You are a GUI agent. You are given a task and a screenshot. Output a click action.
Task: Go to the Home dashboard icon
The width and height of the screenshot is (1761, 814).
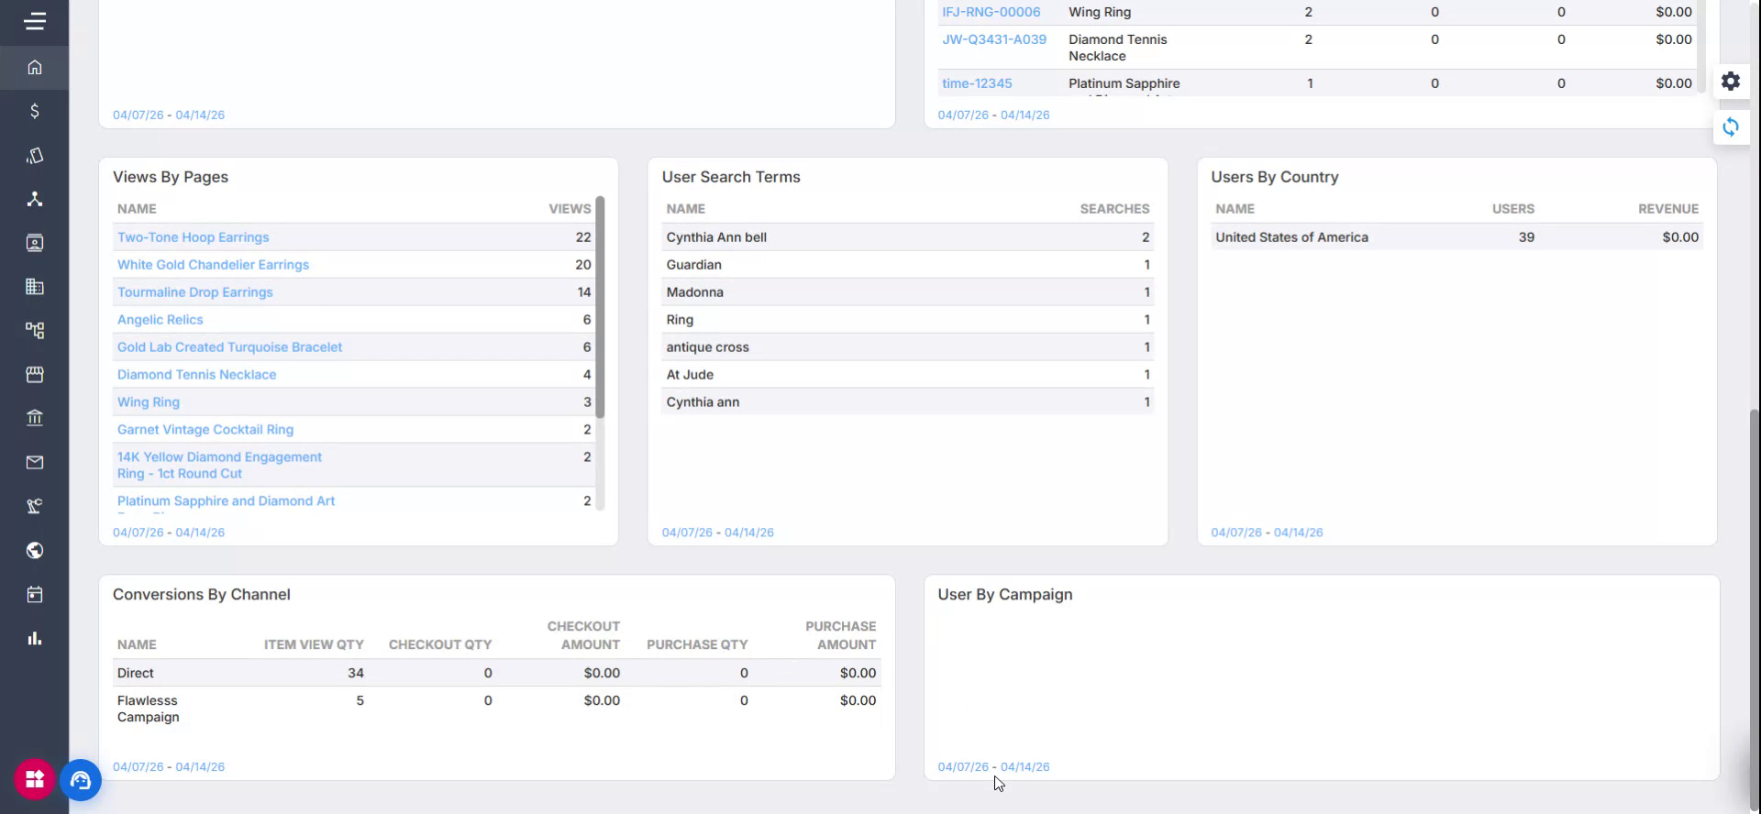pyautogui.click(x=35, y=67)
